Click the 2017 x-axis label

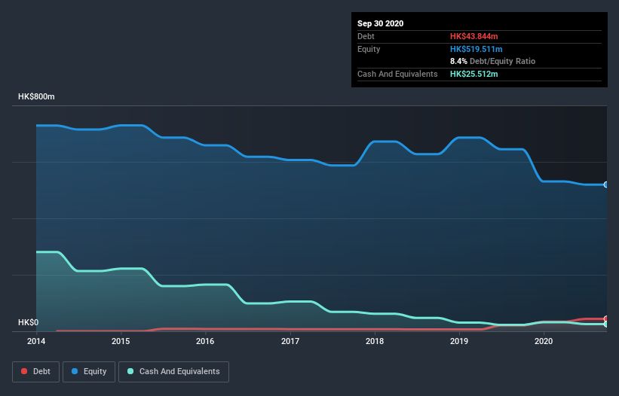(290, 341)
